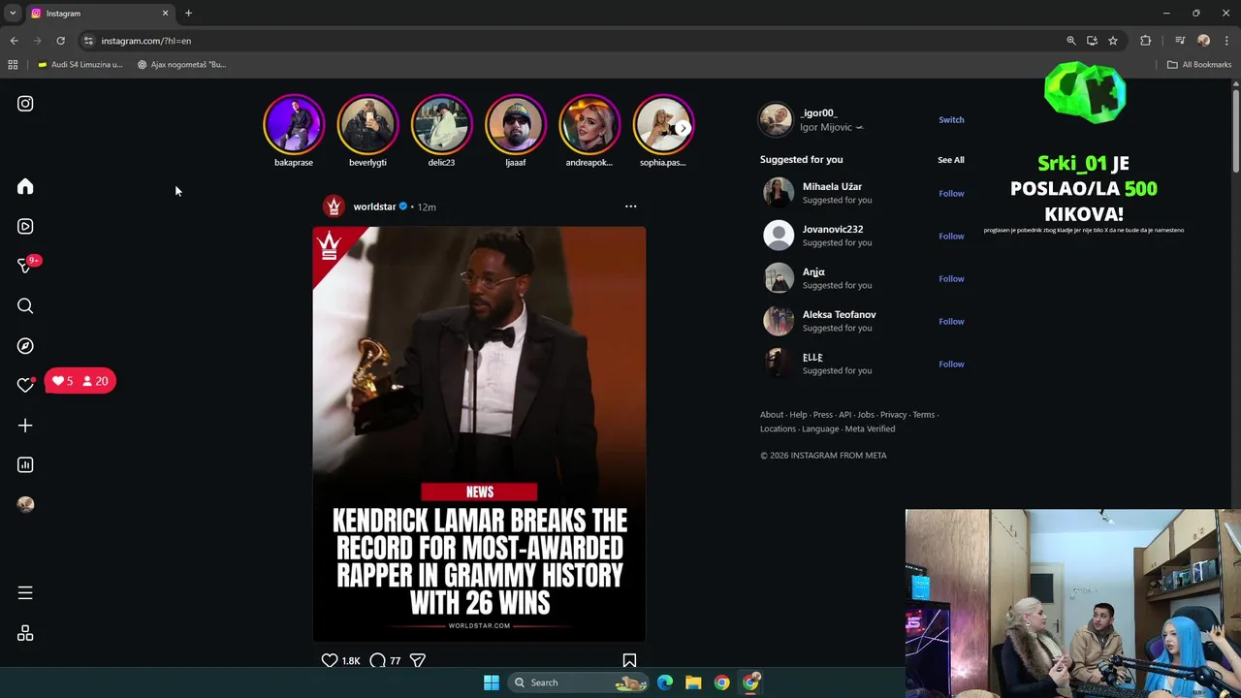Create new post with plus icon
Viewport: 1241px width, 698px height.
click(x=25, y=426)
